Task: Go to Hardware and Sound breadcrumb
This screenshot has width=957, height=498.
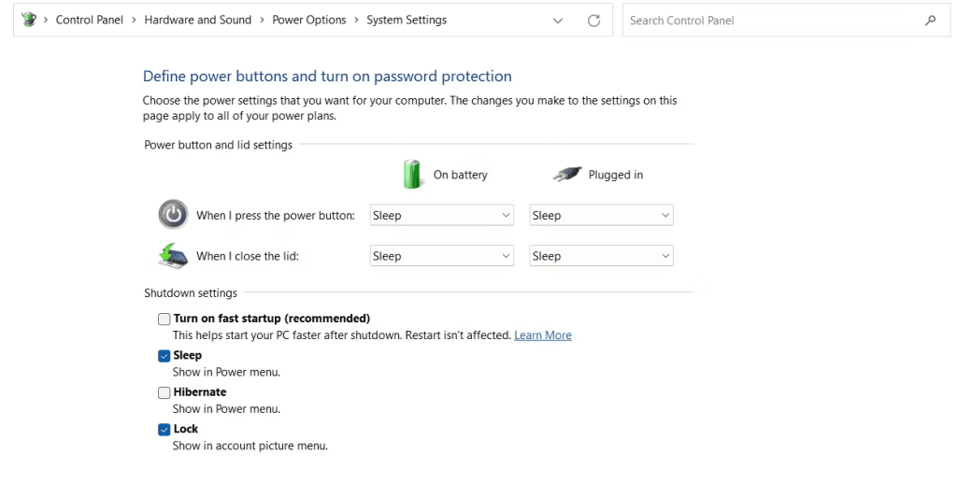Action: (x=197, y=20)
